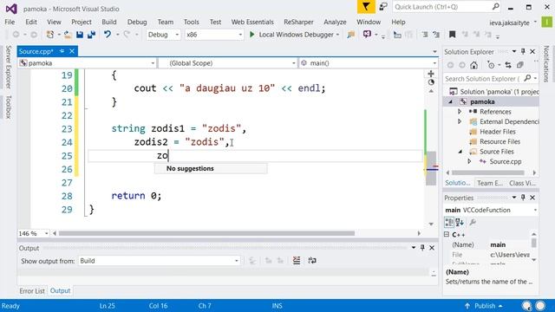
Task: Switch to the Class View tab
Action: 522,183
